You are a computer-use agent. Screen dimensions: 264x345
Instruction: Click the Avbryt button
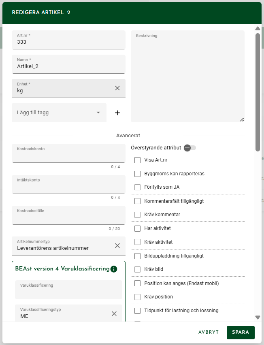pos(209,332)
